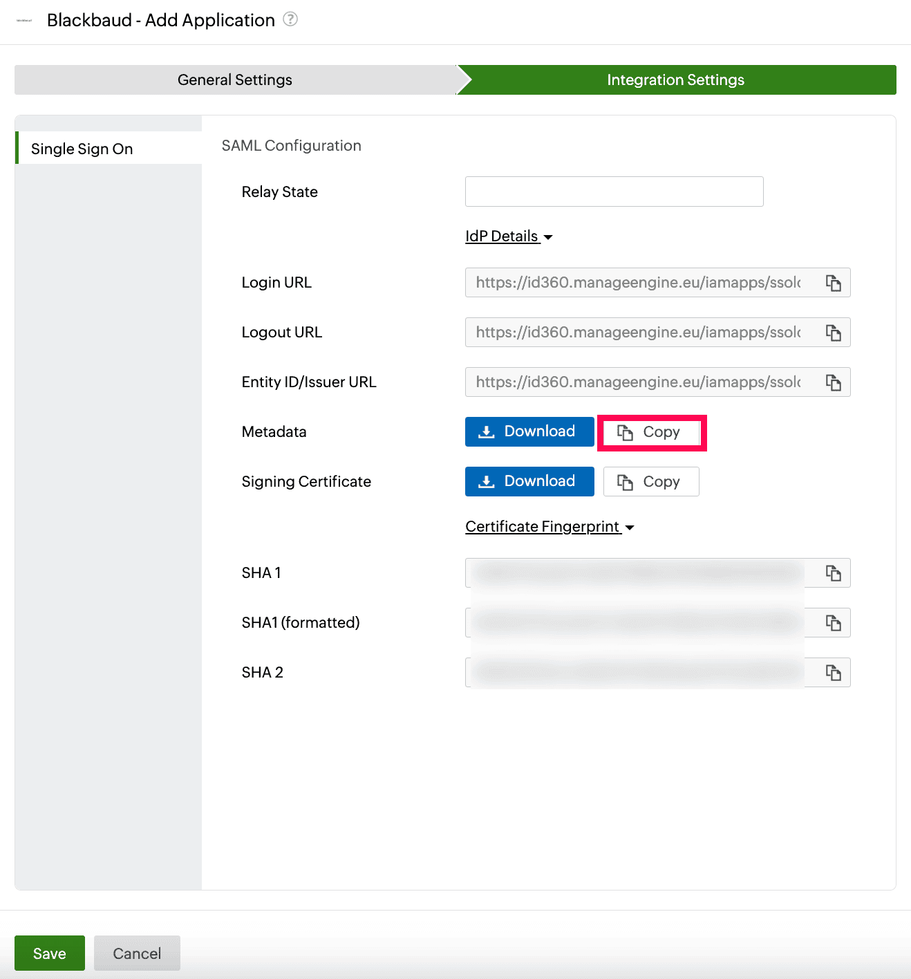The image size is (911, 979).
Task: Download the Signing Certificate
Action: [x=529, y=481]
